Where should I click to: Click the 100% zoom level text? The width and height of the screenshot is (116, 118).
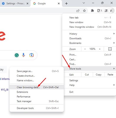pyautogui.click(x=92, y=49)
